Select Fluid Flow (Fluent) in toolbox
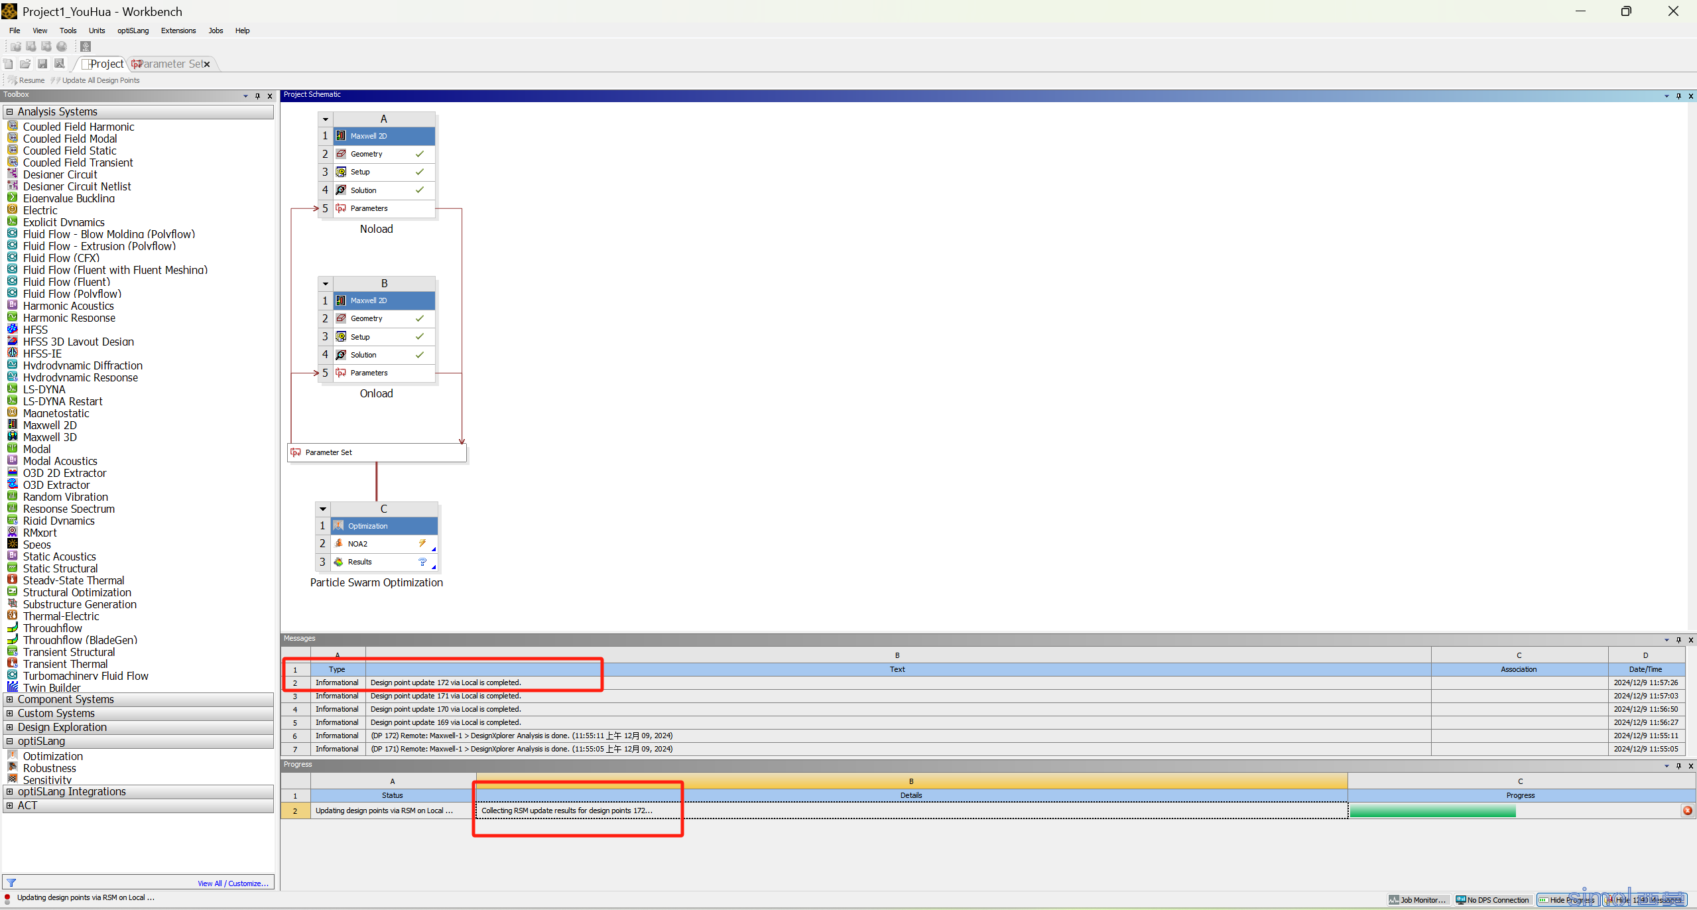Screen dimensions: 1697x910 click(x=66, y=282)
